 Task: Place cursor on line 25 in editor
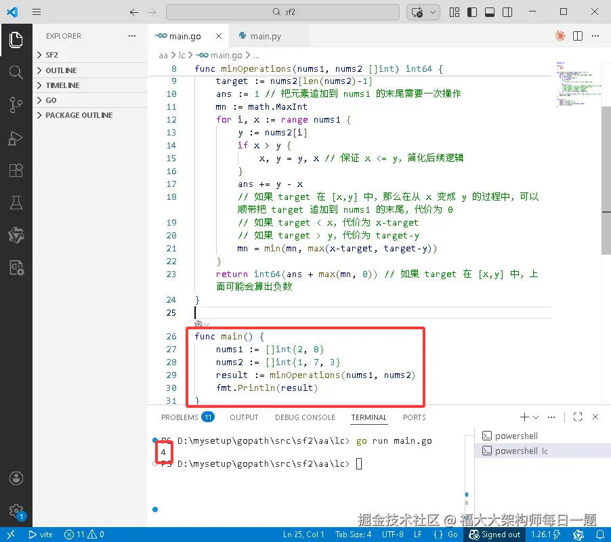(372, 313)
